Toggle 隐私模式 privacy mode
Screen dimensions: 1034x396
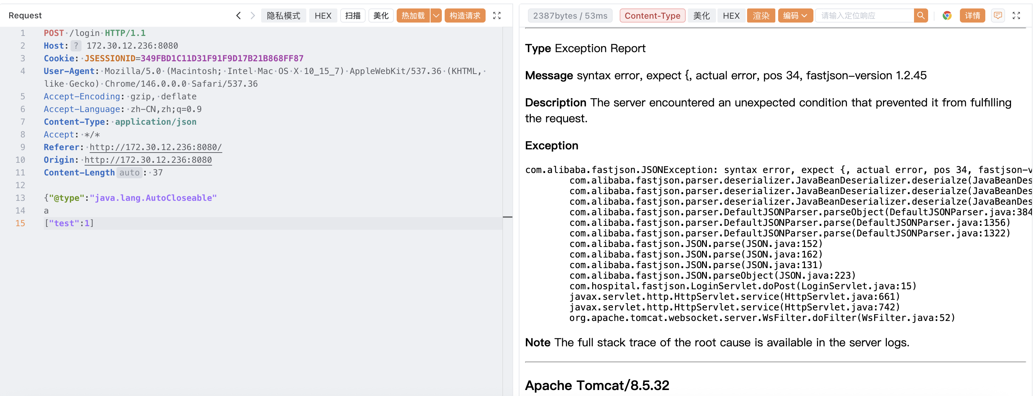283,16
